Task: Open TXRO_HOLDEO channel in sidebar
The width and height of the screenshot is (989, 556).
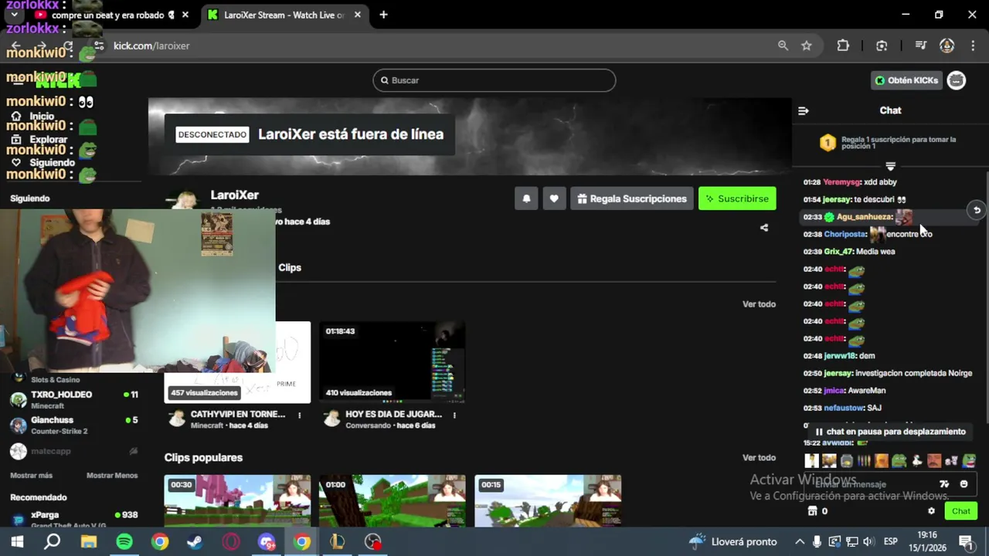Action: [x=74, y=399]
